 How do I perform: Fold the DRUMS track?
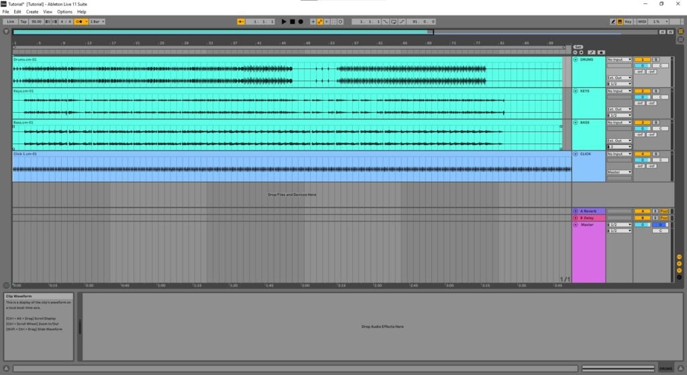[576, 60]
